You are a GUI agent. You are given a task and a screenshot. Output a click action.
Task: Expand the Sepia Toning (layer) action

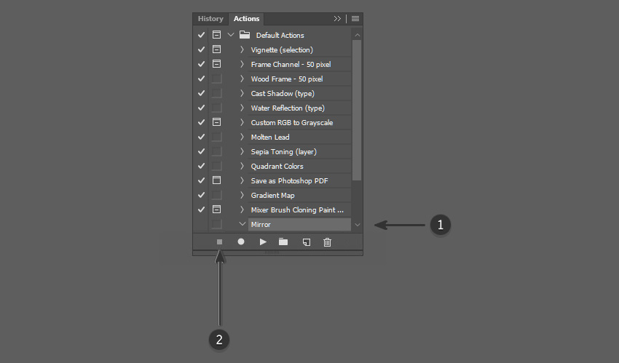pos(242,151)
